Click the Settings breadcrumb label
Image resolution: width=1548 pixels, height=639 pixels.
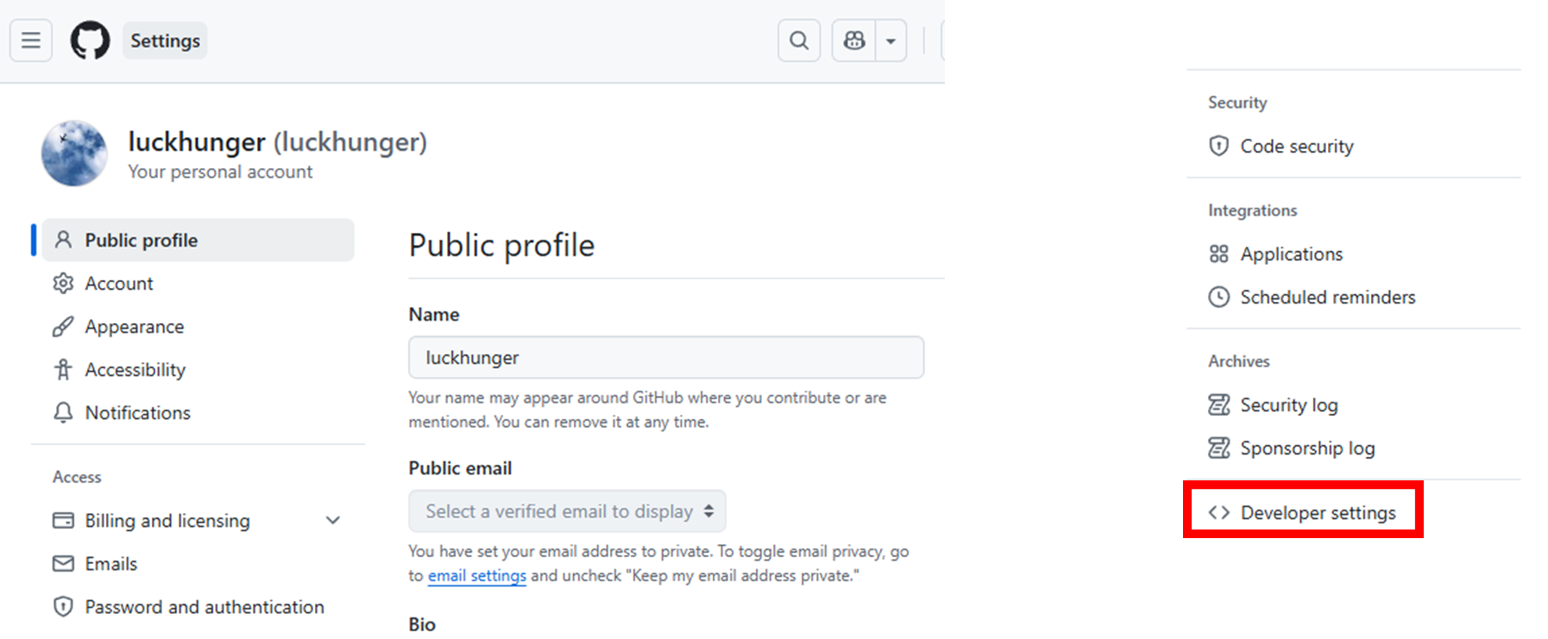pyautogui.click(x=165, y=41)
